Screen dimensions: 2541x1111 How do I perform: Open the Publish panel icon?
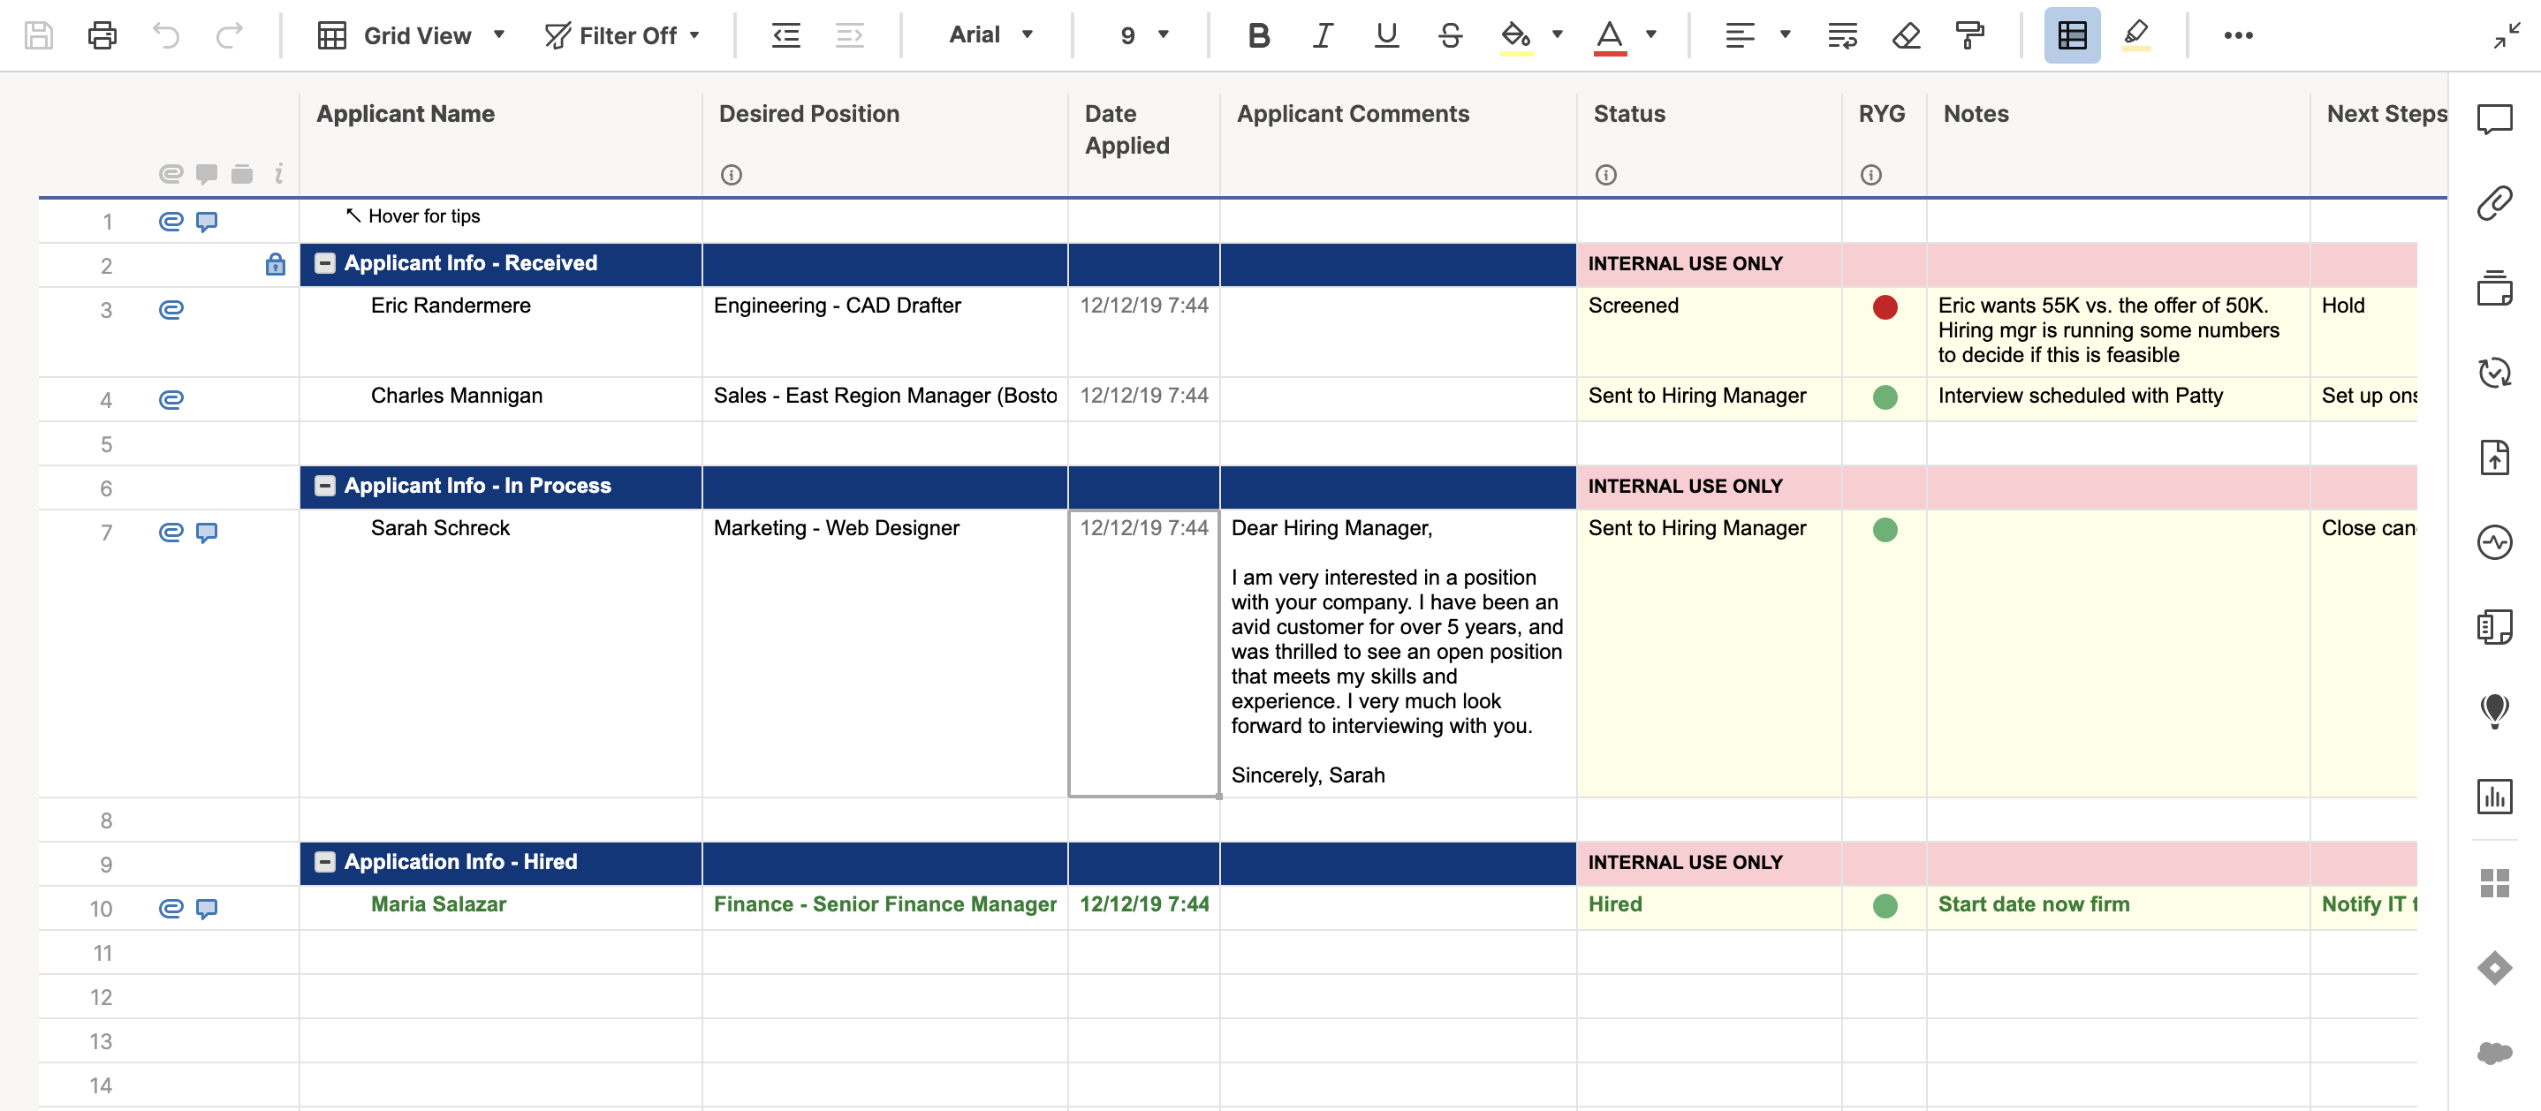point(2495,457)
